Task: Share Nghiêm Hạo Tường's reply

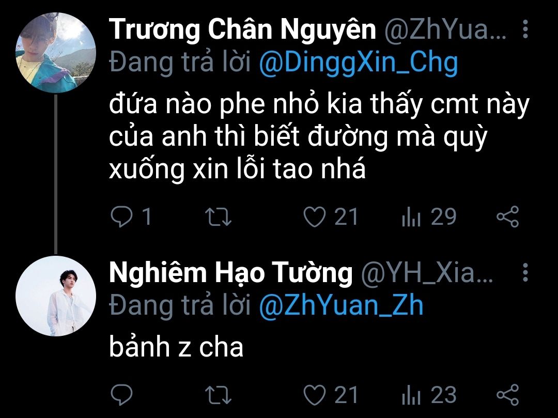Action: [508, 395]
